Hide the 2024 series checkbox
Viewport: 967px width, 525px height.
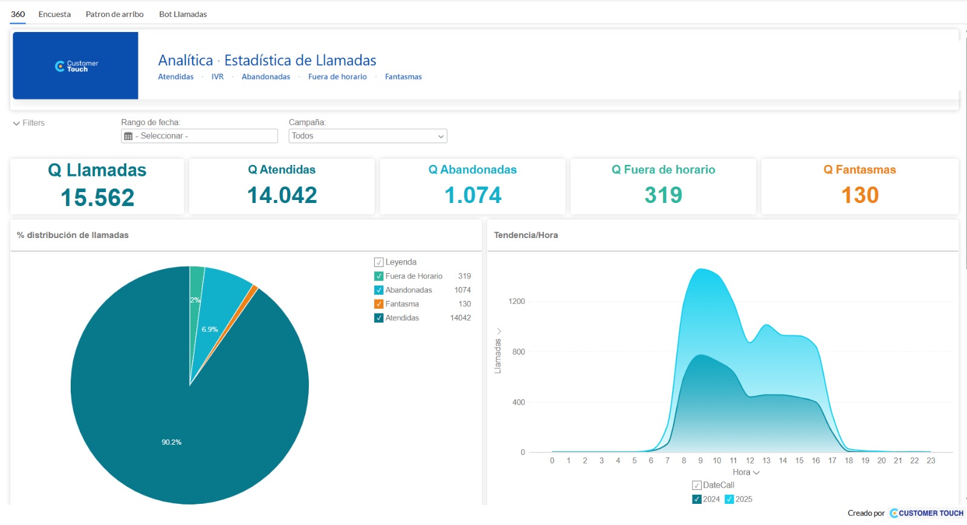point(697,499)
